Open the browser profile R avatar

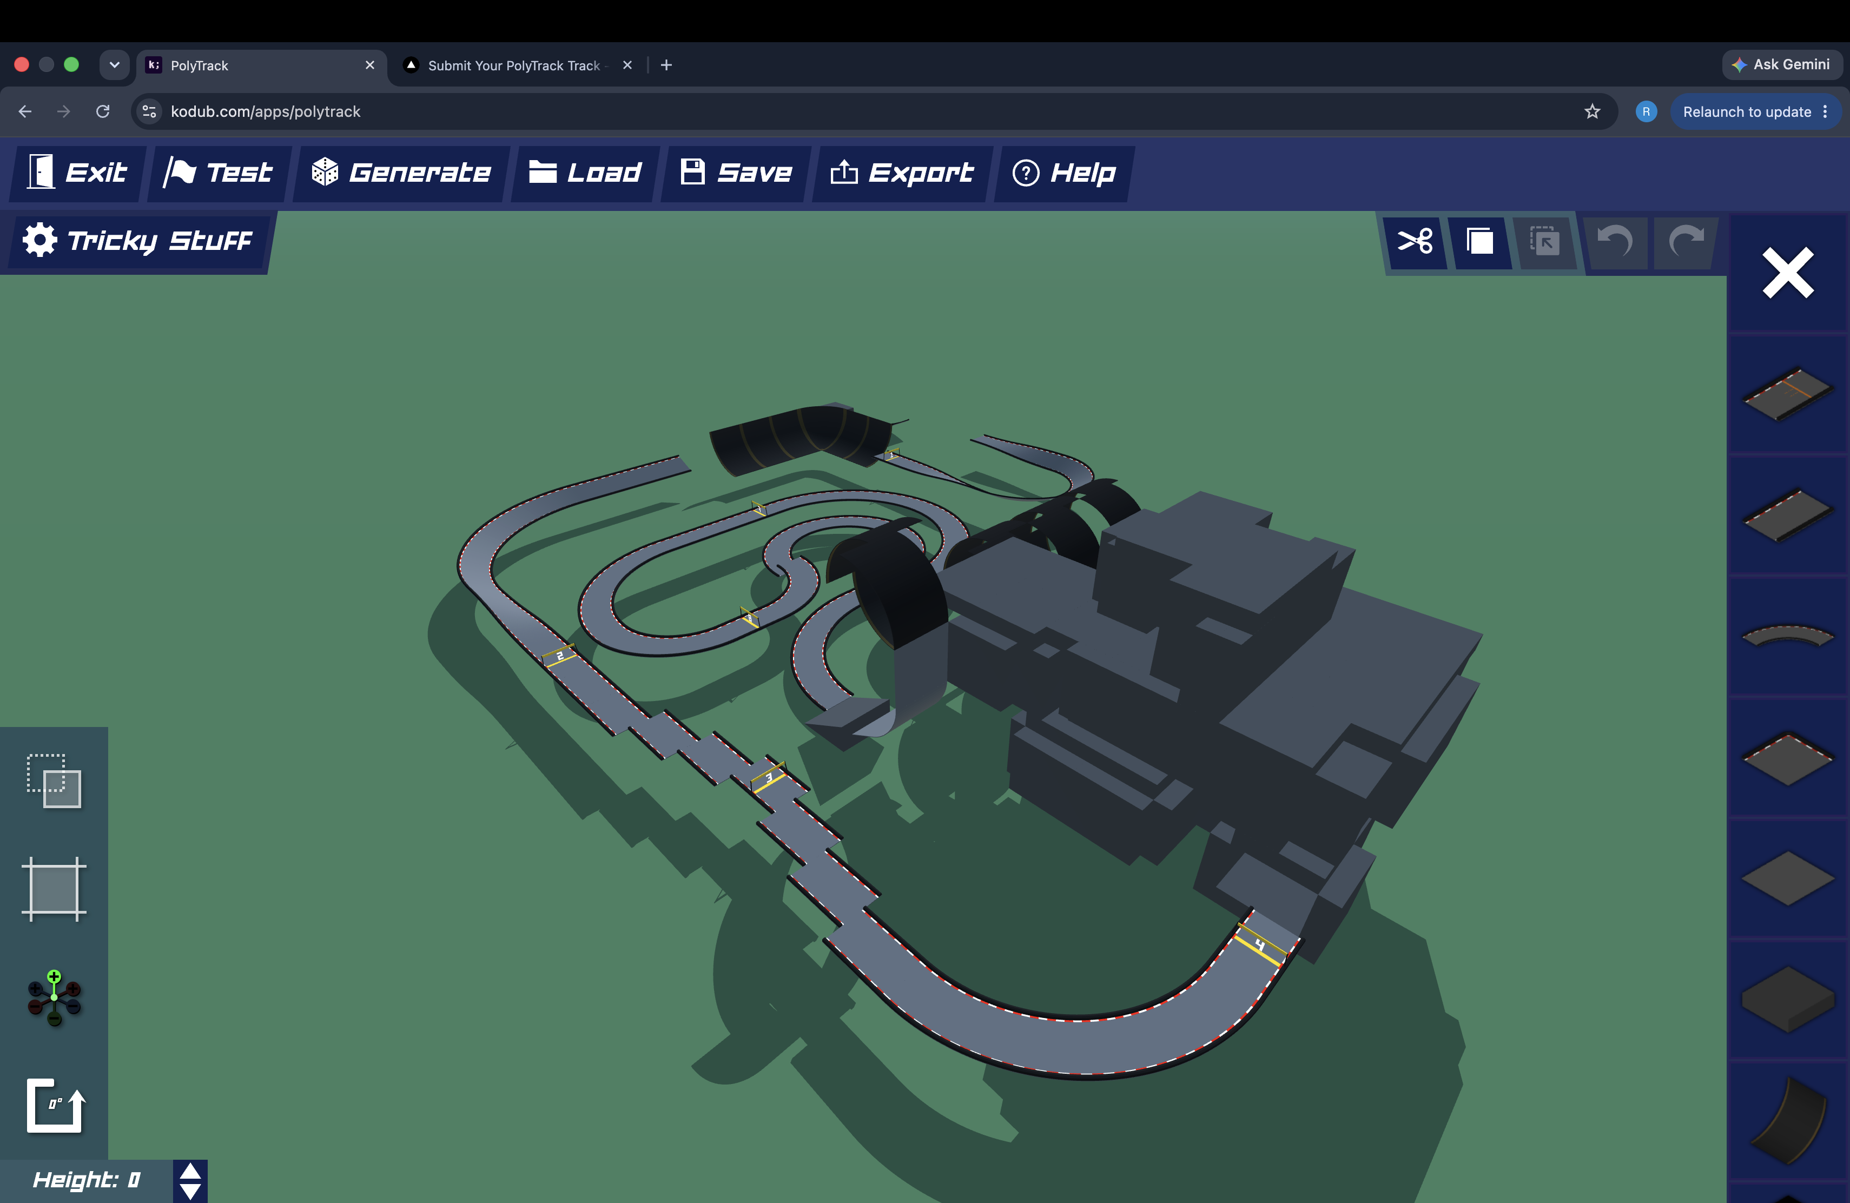point(1646,112)
